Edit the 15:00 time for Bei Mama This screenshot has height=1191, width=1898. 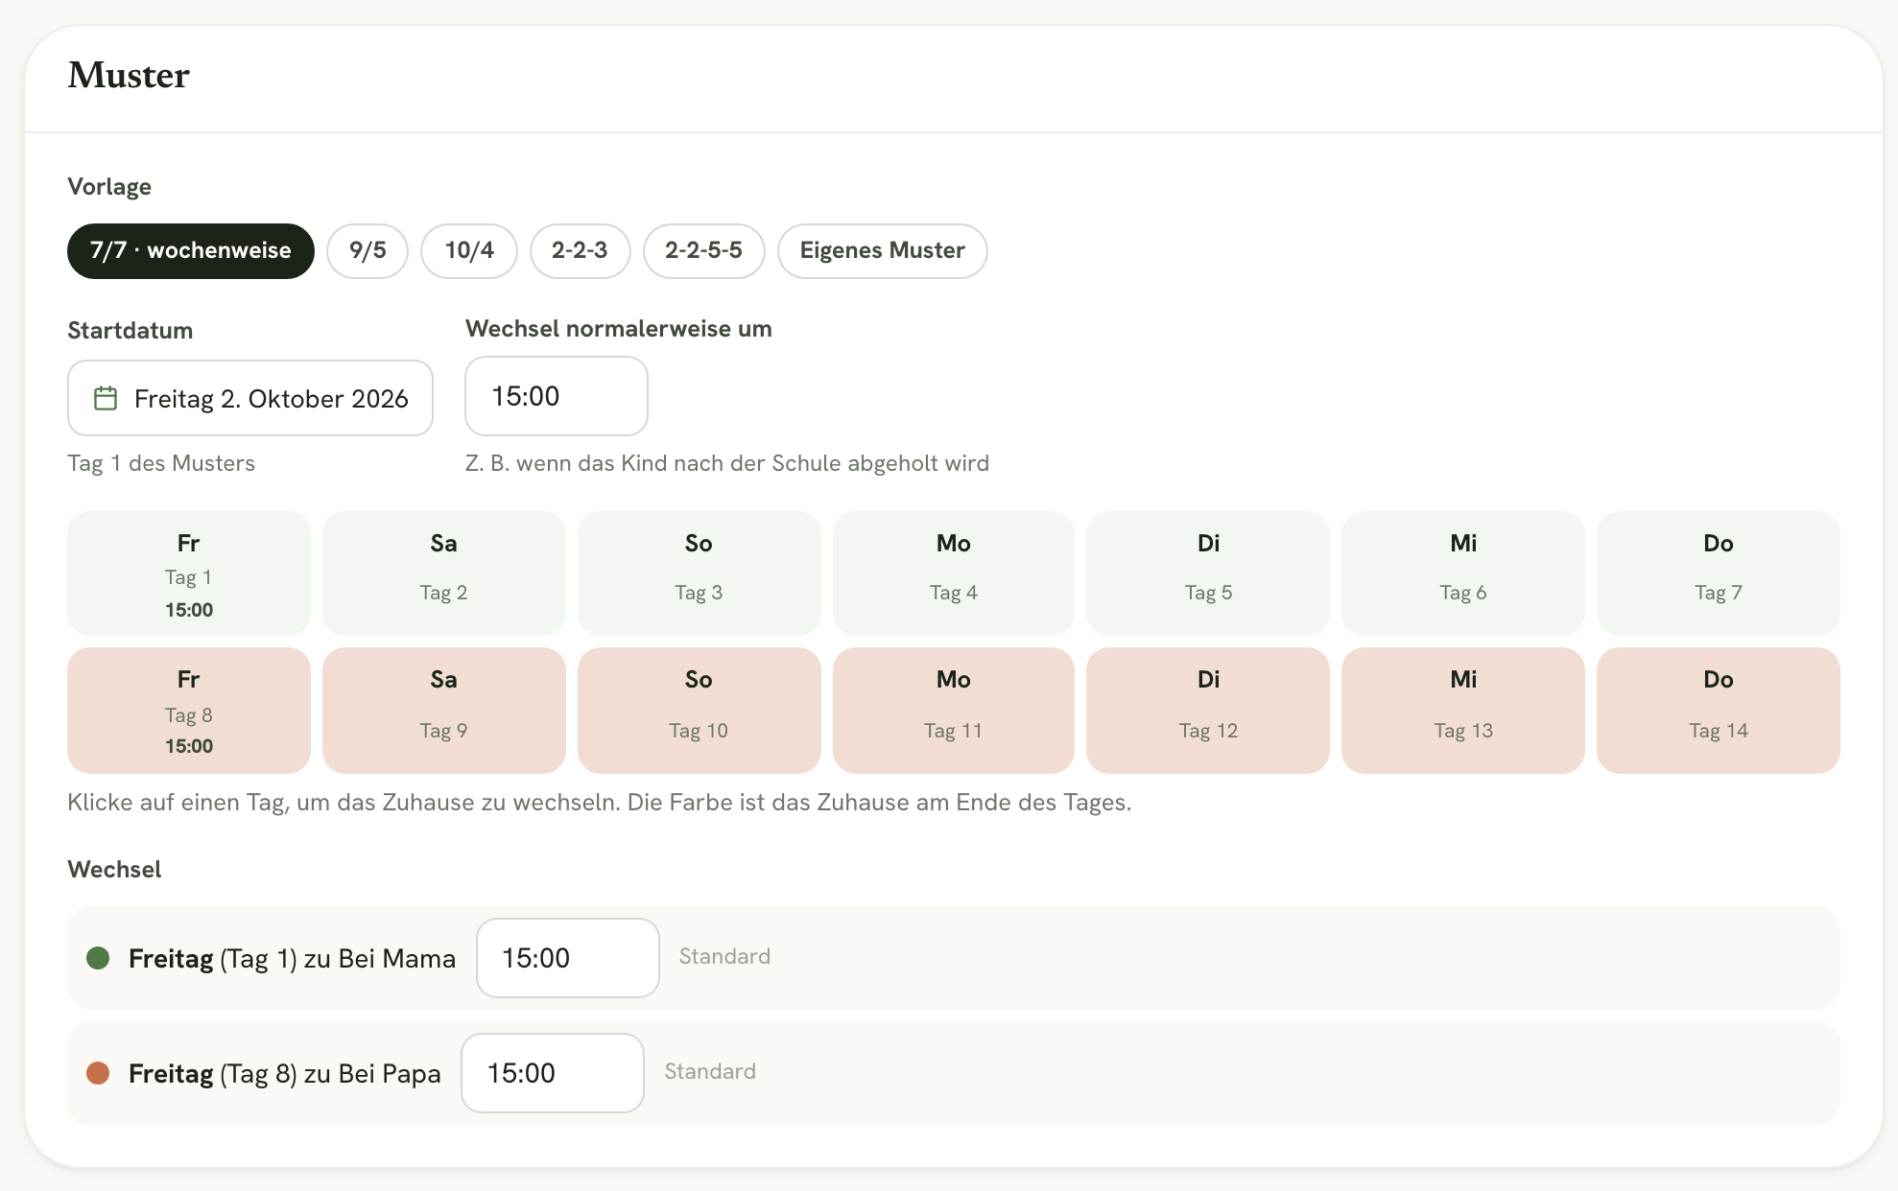click(x=568, y=958)
